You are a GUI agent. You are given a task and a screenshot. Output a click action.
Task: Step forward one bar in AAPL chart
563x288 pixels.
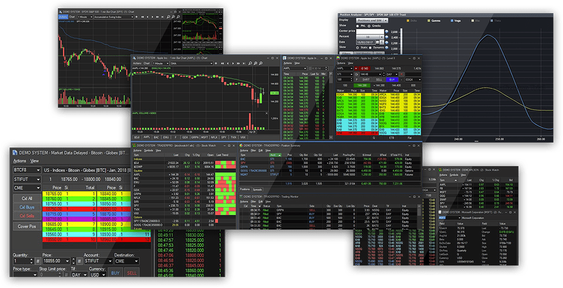[233, 63]
